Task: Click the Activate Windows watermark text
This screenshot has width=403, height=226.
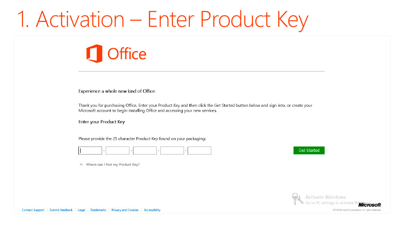Action: click(x=326, y=197)
